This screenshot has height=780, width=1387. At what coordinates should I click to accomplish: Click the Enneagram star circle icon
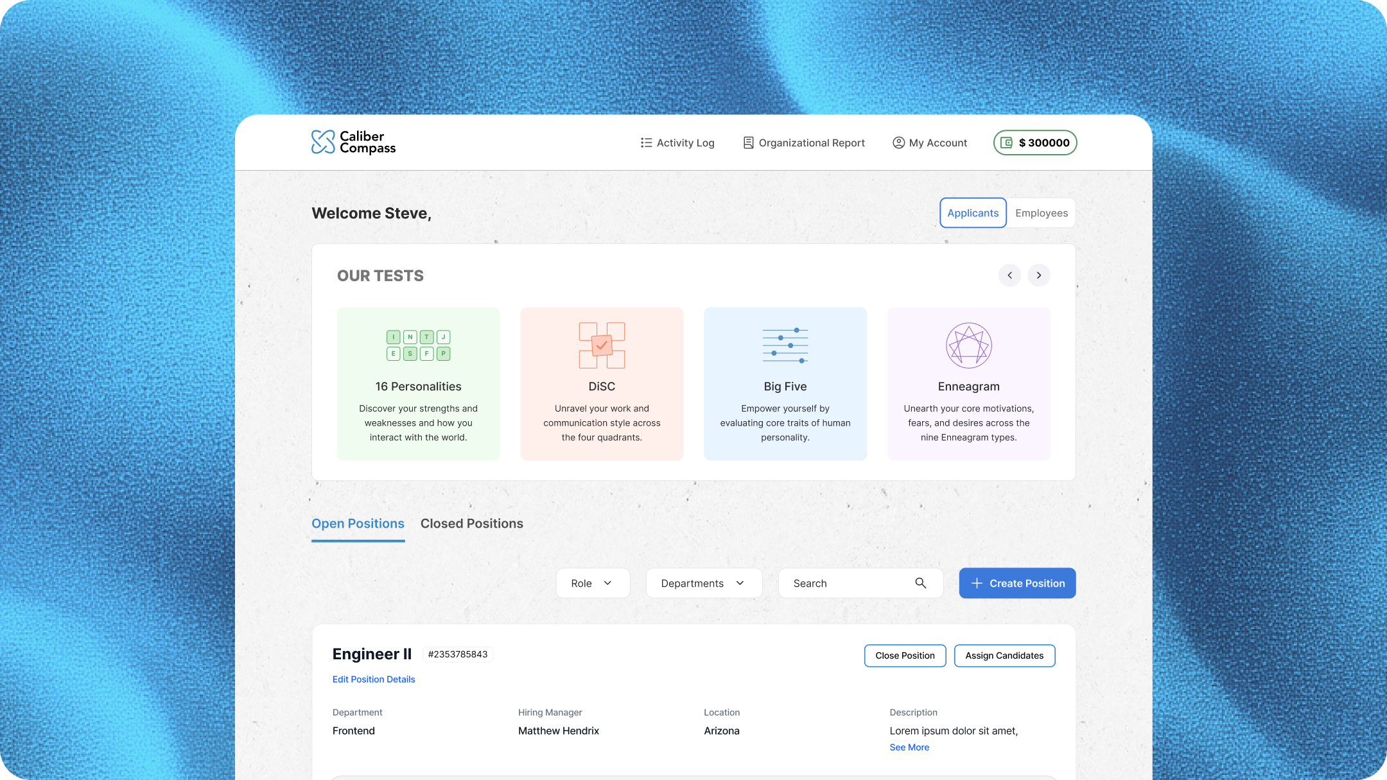[x=968, y=345]
